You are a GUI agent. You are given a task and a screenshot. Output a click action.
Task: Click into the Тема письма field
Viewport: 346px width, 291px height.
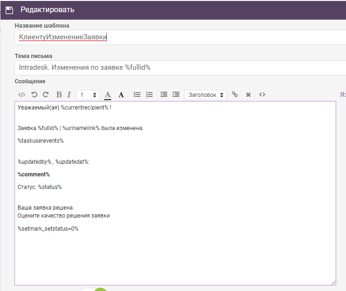[180, 68]
